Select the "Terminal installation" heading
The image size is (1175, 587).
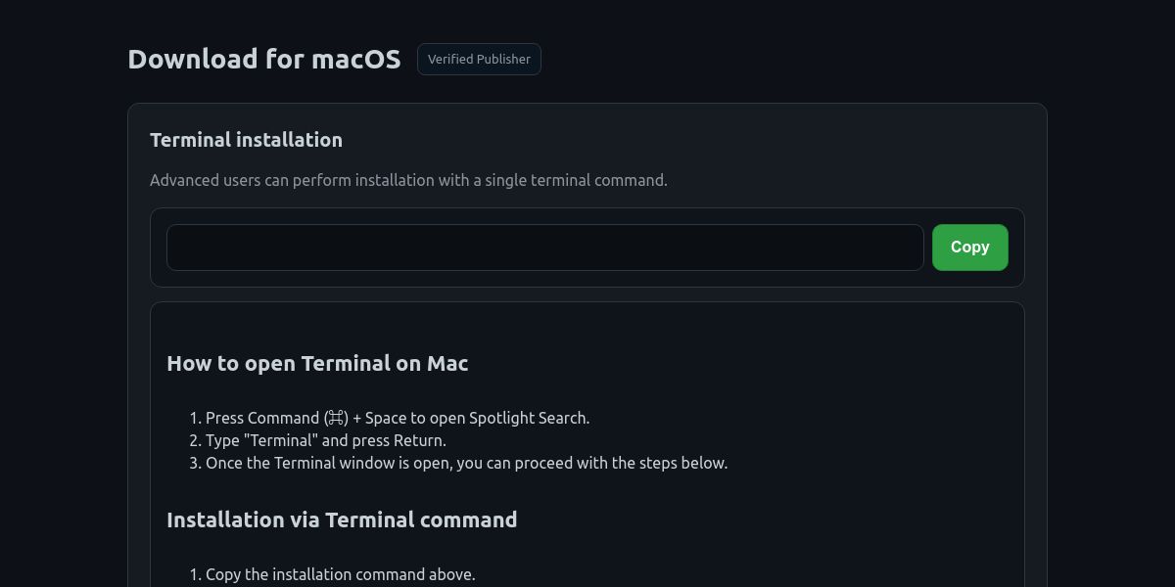tap(246, 140)
